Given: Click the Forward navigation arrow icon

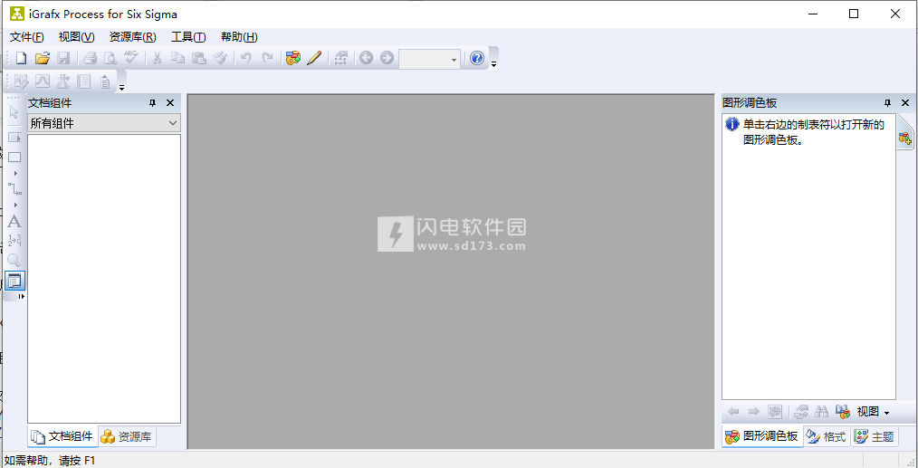Looking at the screenshot, I should click(387, 58).
